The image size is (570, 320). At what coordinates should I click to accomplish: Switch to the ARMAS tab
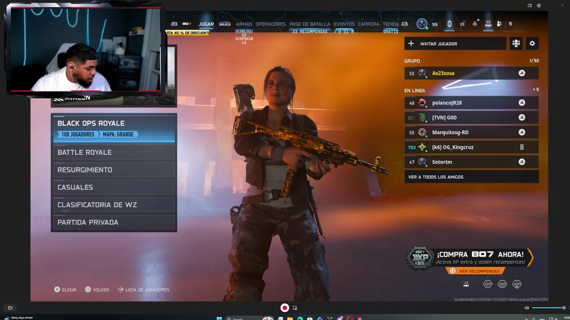click(244, 24)
